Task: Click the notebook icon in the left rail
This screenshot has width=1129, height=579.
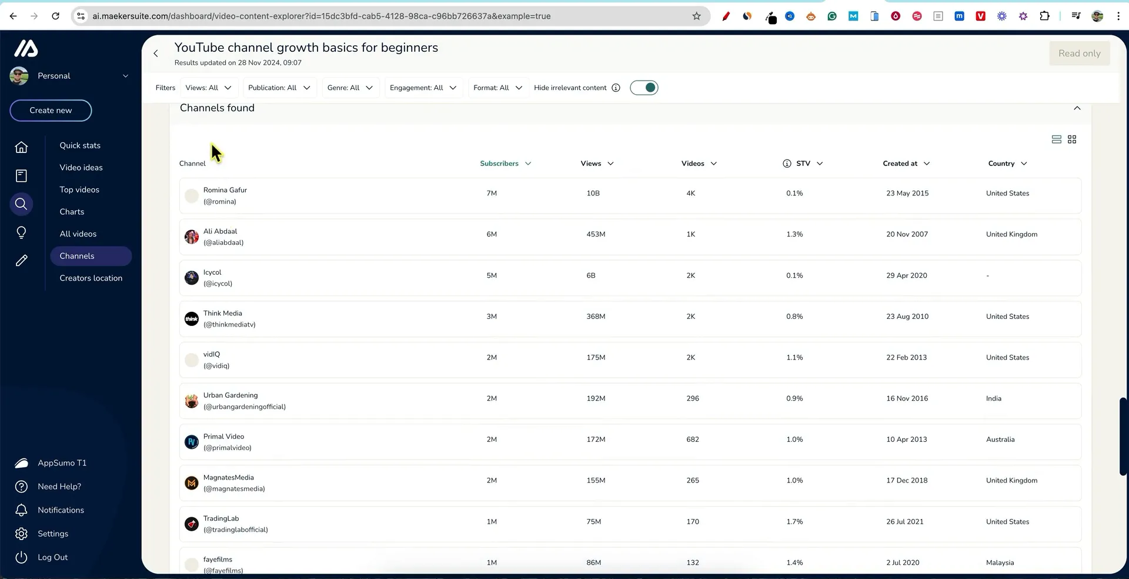Action: coord(21,175)
